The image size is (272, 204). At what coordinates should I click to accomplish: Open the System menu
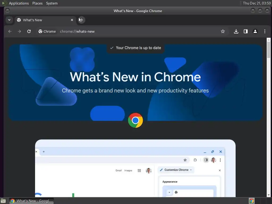tap(52, 3)
